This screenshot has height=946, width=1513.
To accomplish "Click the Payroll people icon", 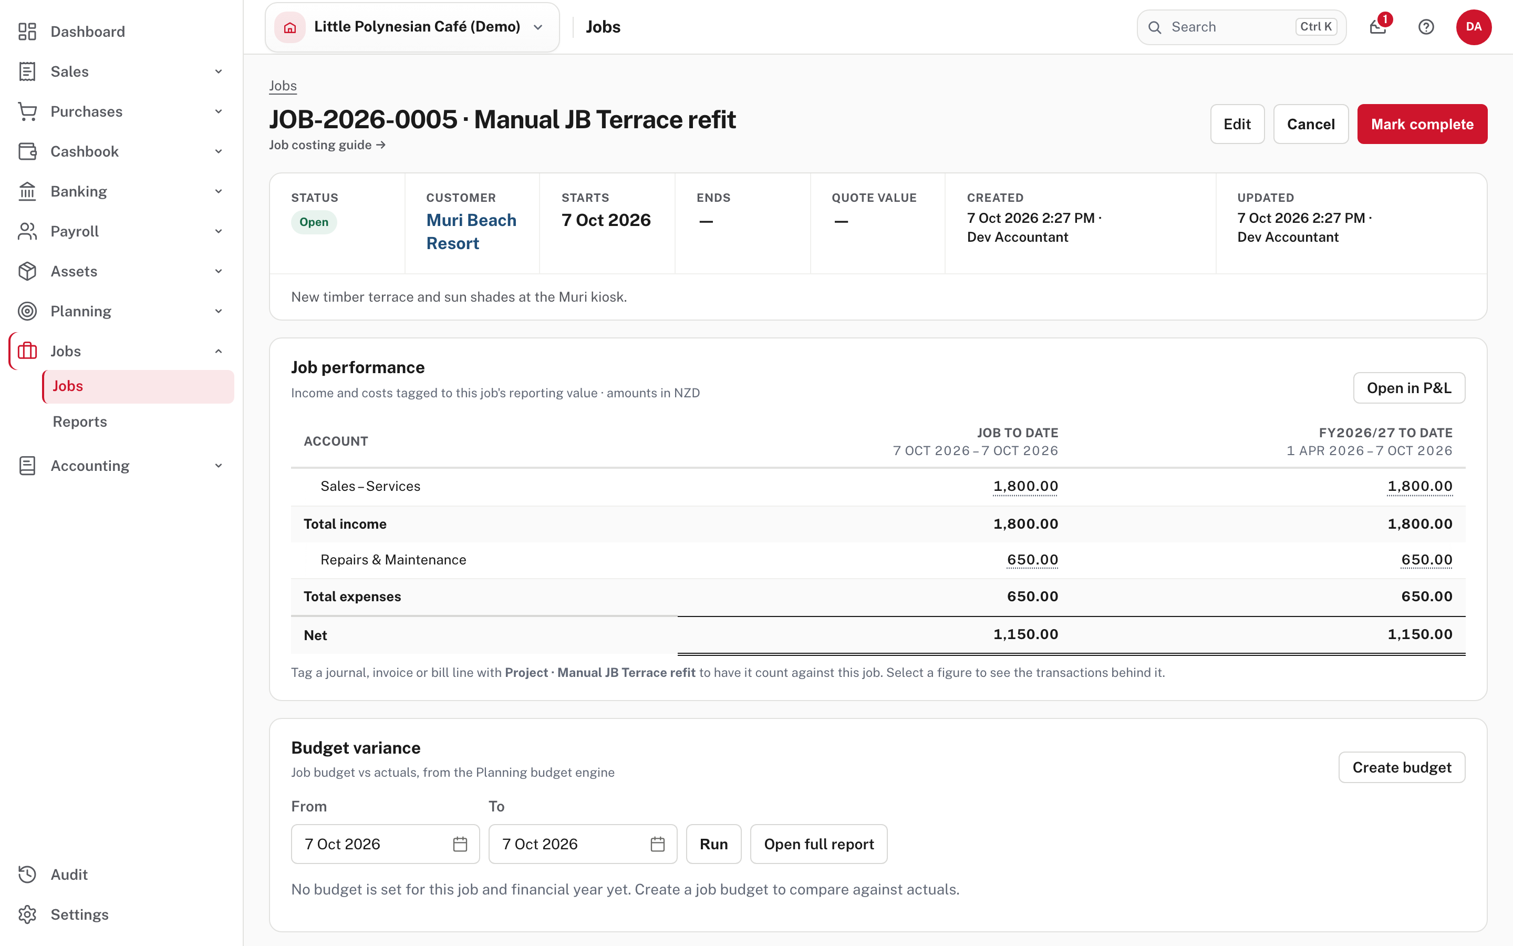I will coord(27,231).
